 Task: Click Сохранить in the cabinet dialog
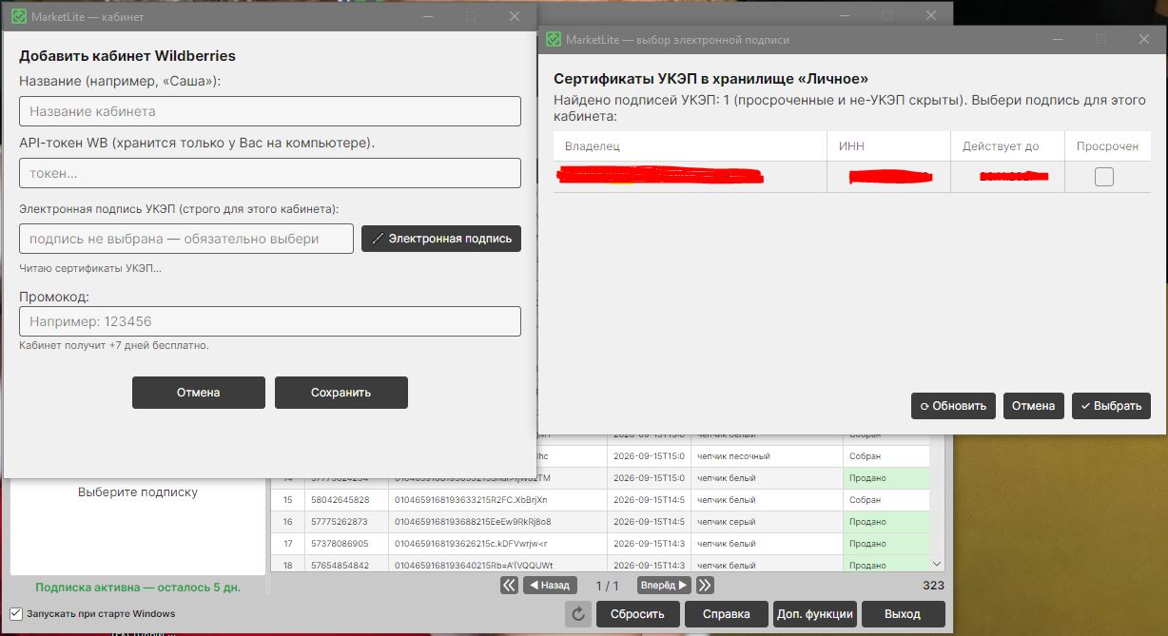tap(341, 393)
